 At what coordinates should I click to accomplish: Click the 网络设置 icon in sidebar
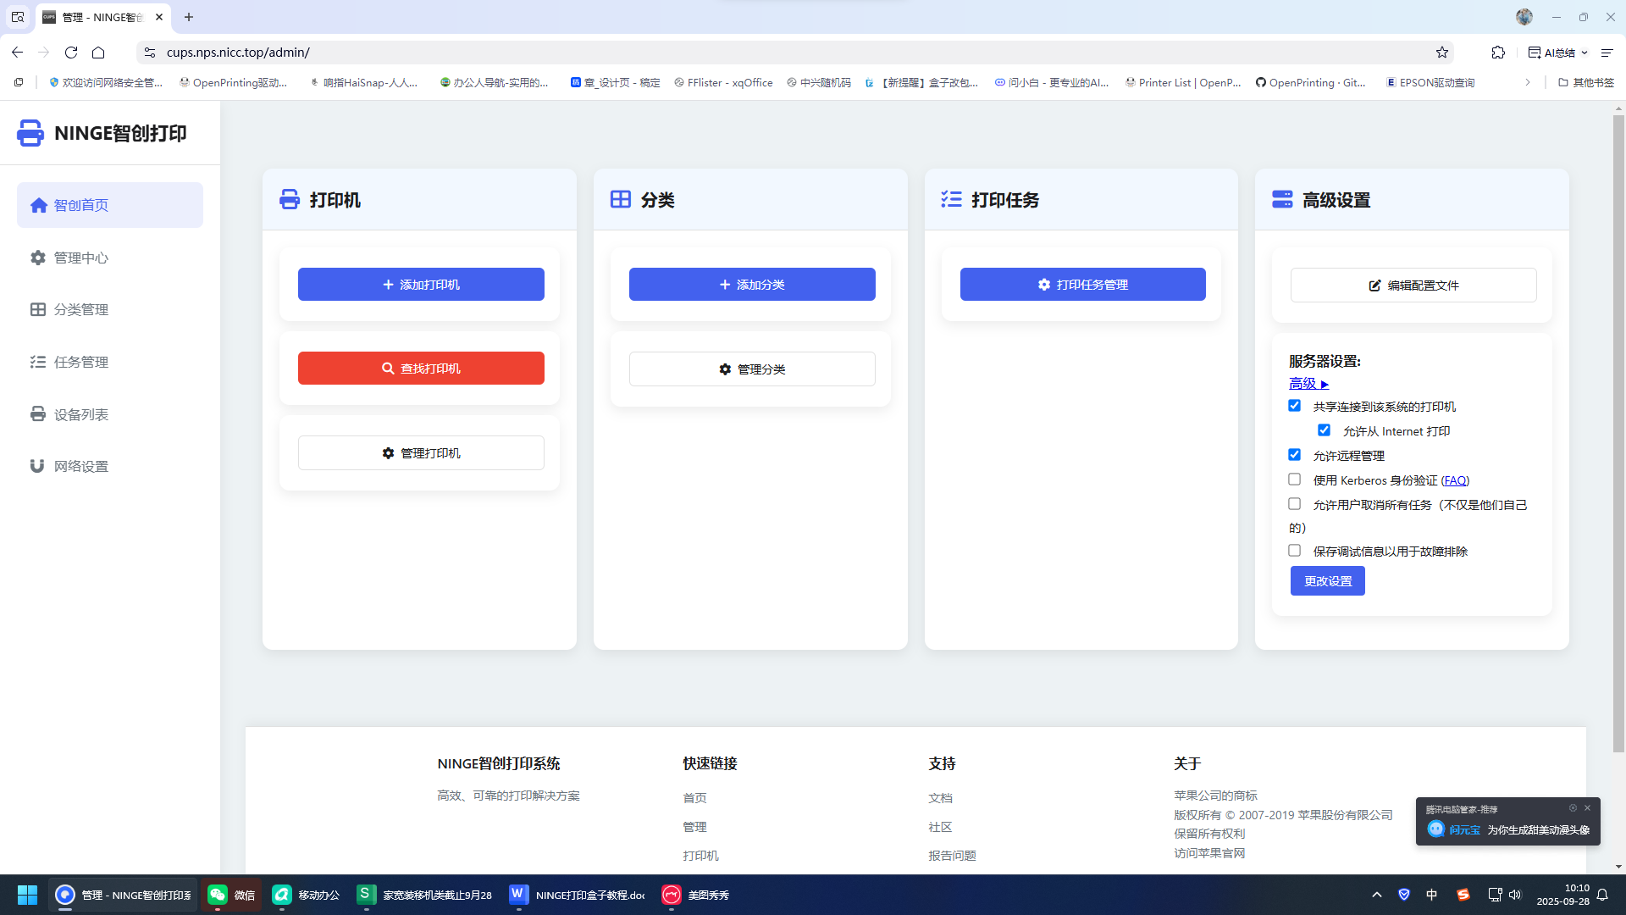tap(37, 465)
